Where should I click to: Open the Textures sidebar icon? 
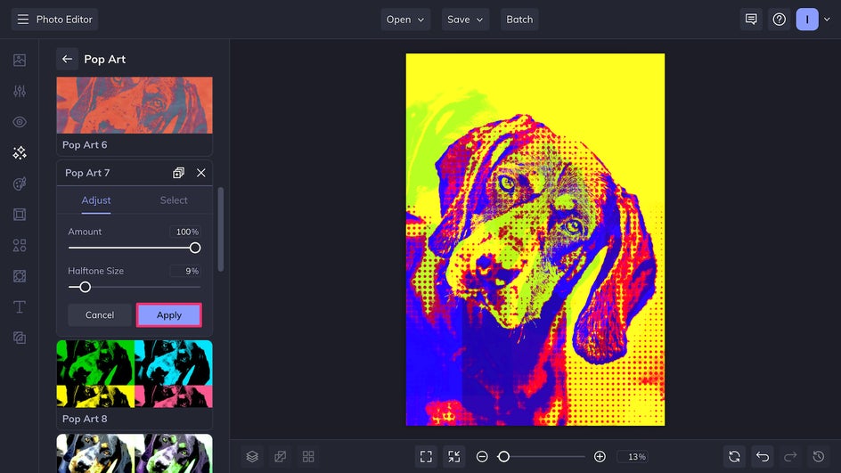20,338
